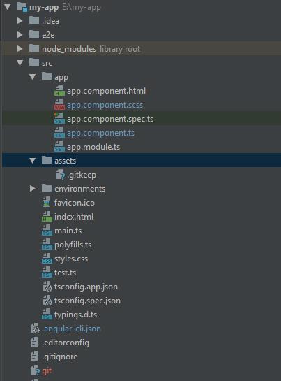Image resolution: width=281 pixels, height=381 pixels.
Task: Click the text file icon of .gitignore
Action: (x=34, y=357)
